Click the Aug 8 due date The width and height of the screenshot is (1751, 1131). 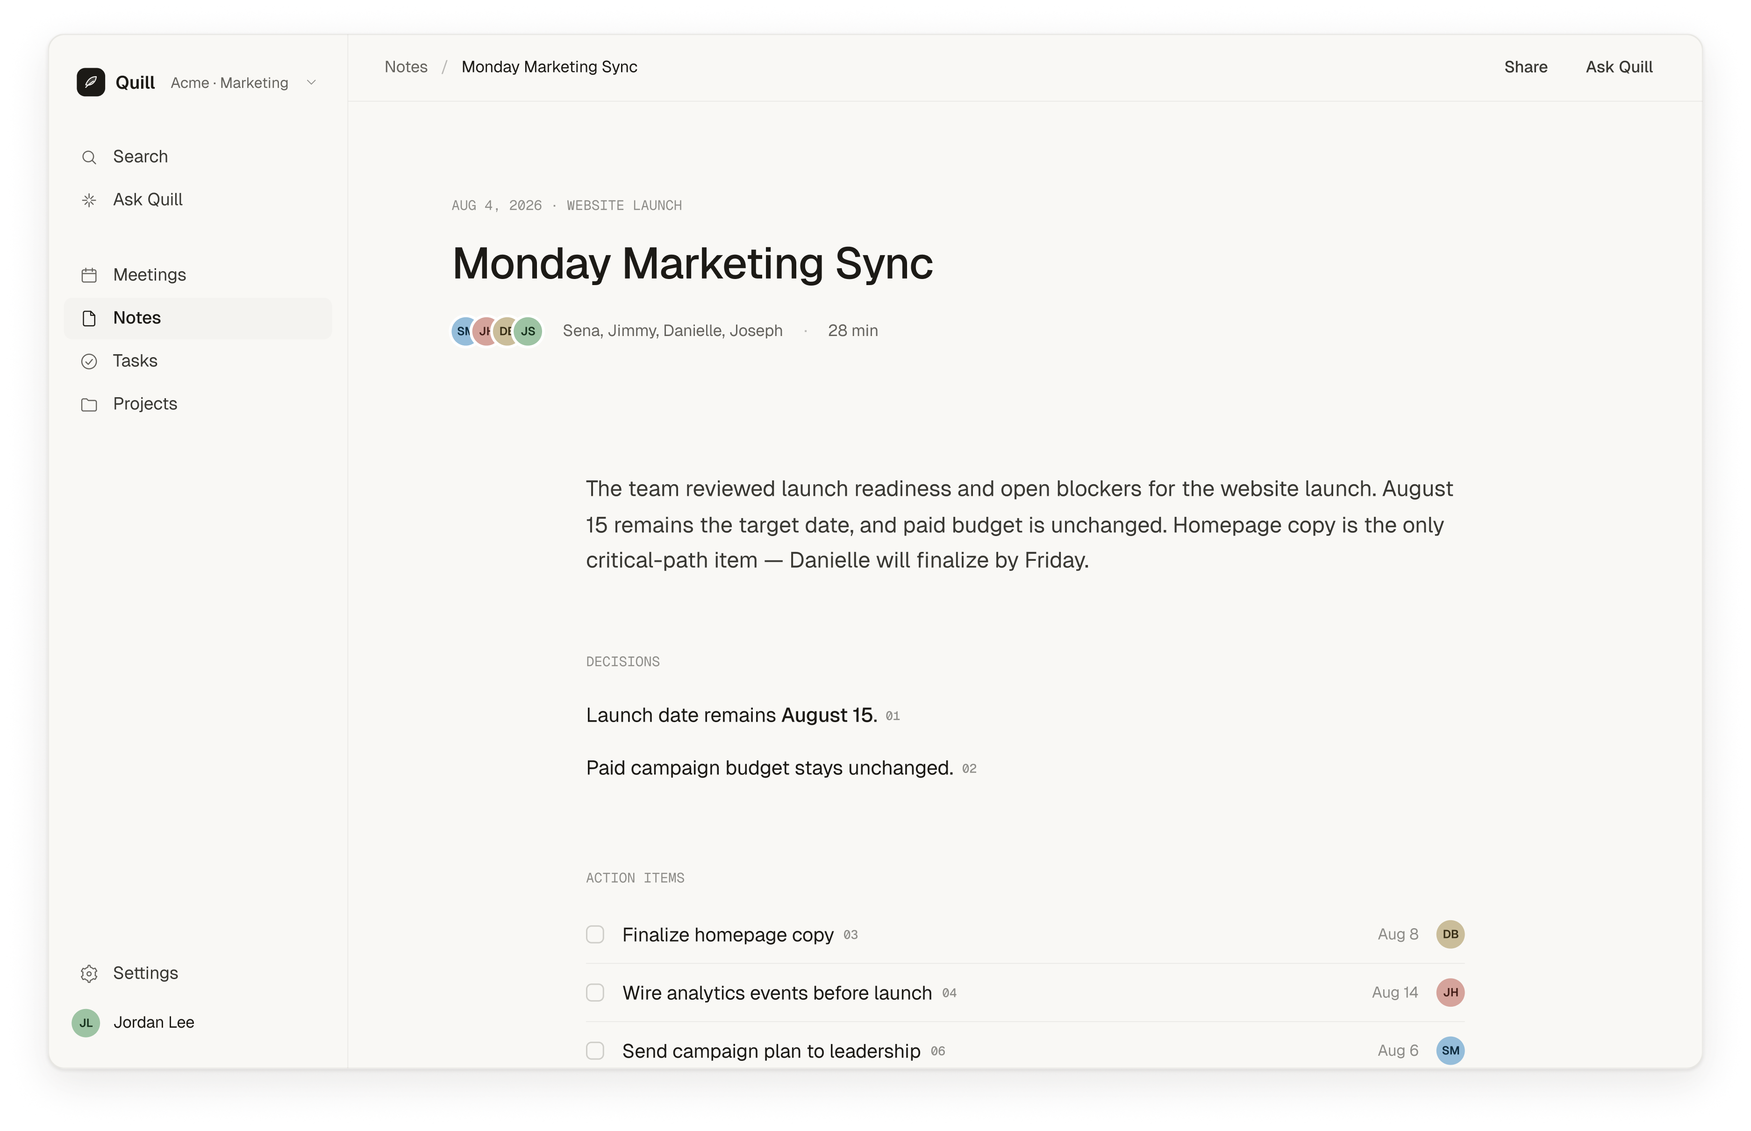tap(1398, 935)
